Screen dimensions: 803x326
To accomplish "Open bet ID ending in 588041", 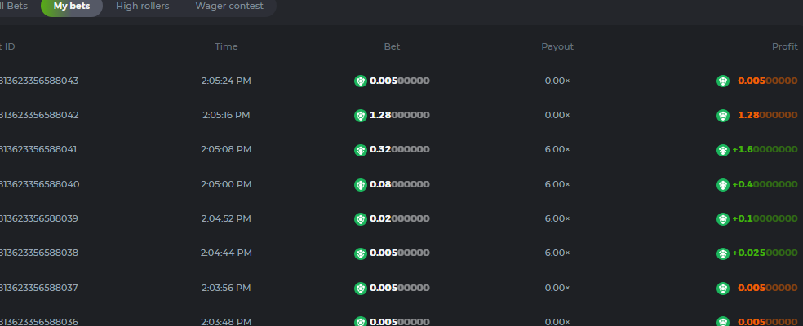I will (x=39, y=150).
